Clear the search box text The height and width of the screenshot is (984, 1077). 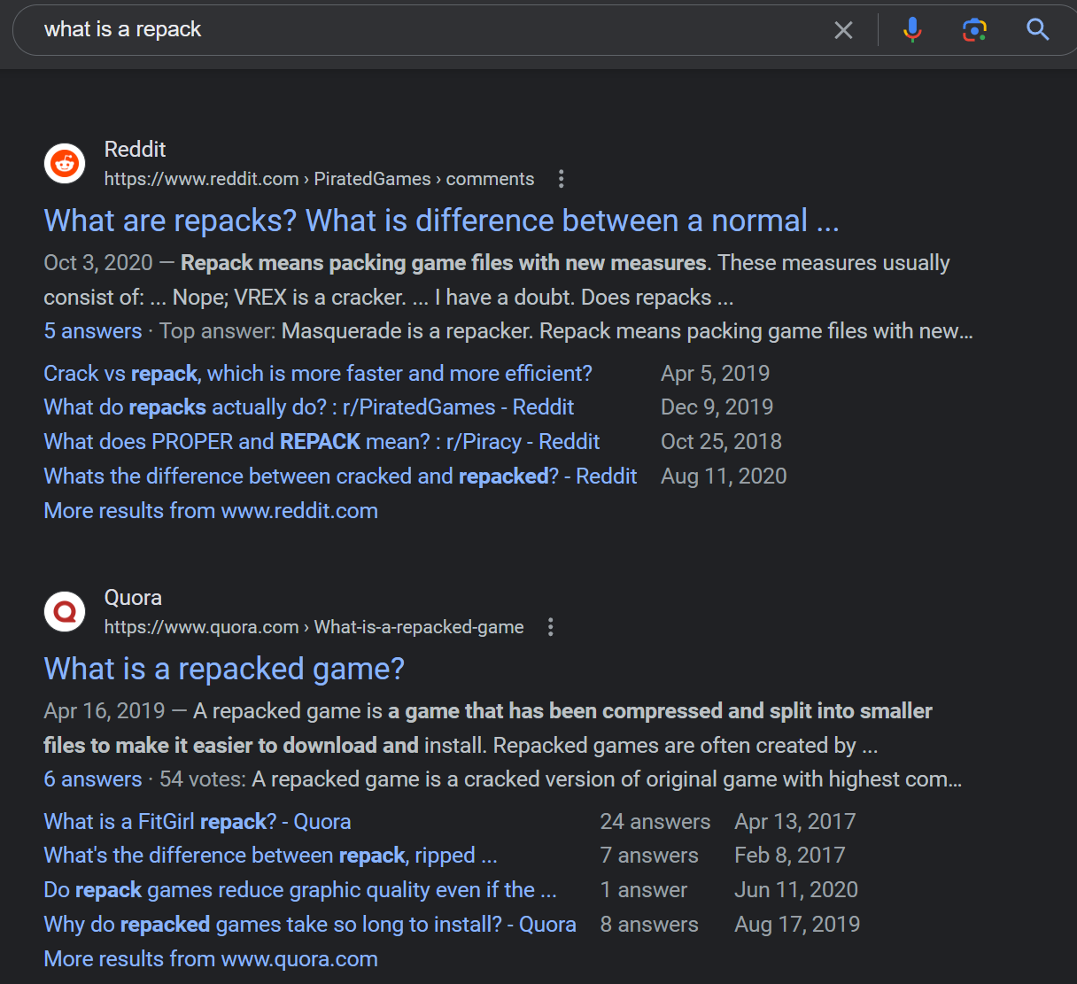click(843, 30)
